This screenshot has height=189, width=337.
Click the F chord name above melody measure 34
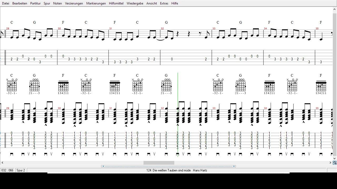coord(269,23)
